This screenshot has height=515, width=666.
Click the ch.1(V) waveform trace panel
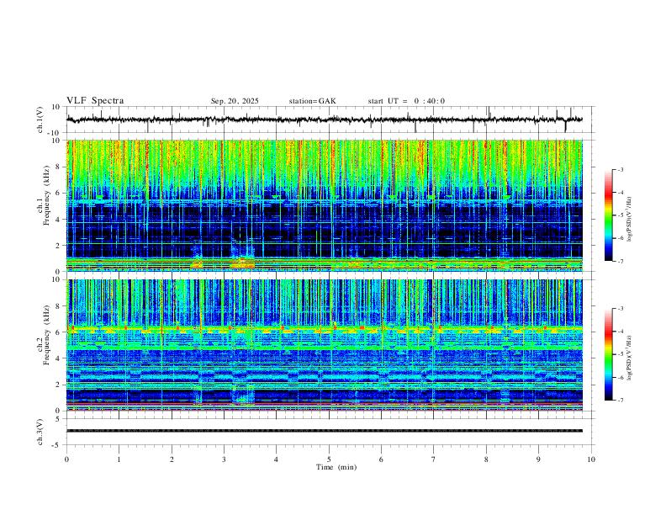coord(330,119)
